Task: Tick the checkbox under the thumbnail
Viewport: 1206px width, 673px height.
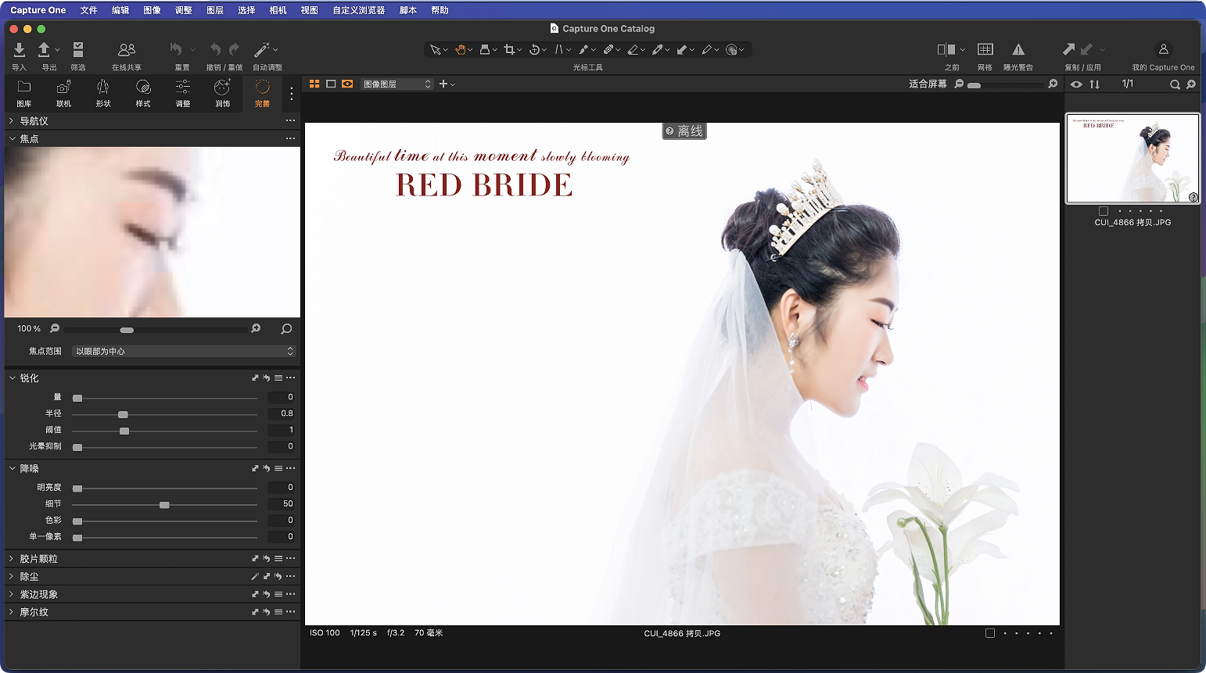Action: pos(1104,211)
